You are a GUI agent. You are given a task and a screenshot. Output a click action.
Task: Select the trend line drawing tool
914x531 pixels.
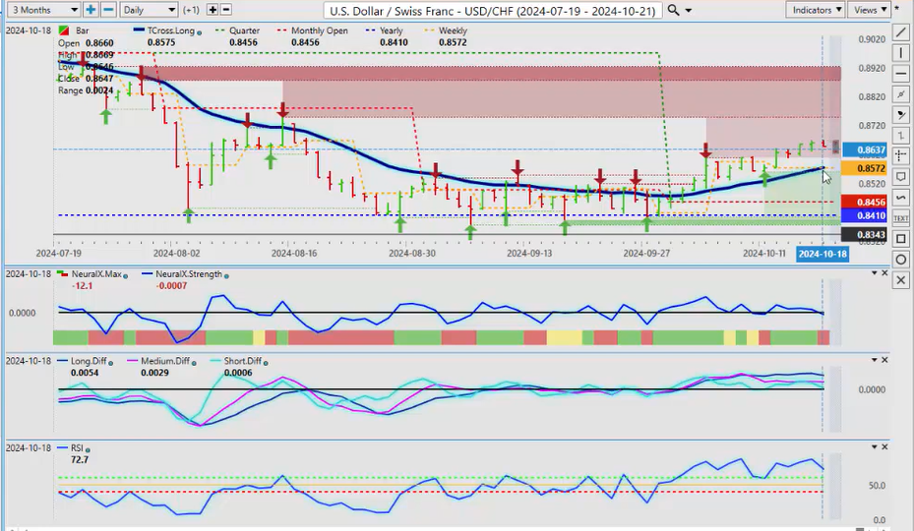(901, 32)
